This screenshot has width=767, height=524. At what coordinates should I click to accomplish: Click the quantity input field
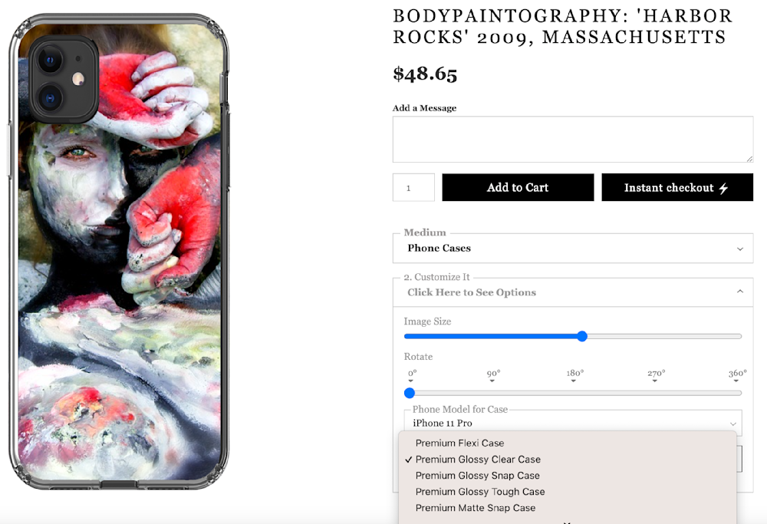[x=413, y=187]
